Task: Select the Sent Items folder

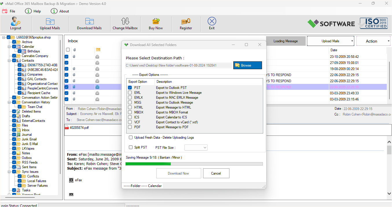Action: (29, 167)
